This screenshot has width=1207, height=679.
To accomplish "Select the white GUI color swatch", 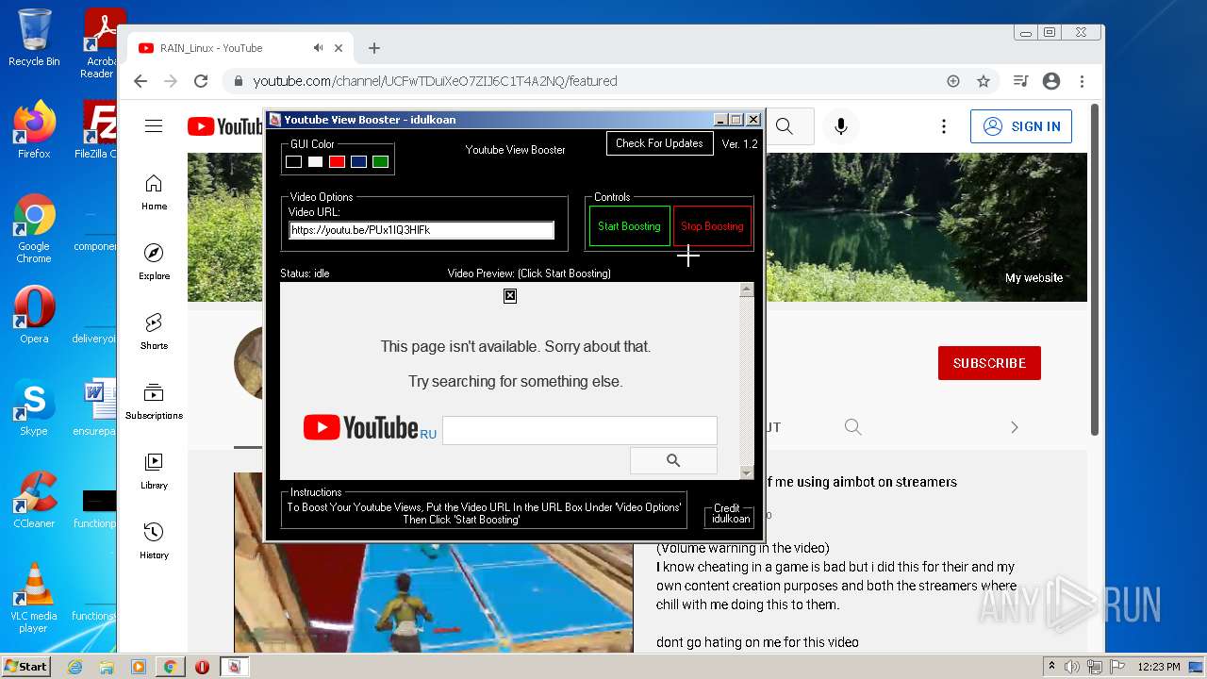I will pos(315,162).
